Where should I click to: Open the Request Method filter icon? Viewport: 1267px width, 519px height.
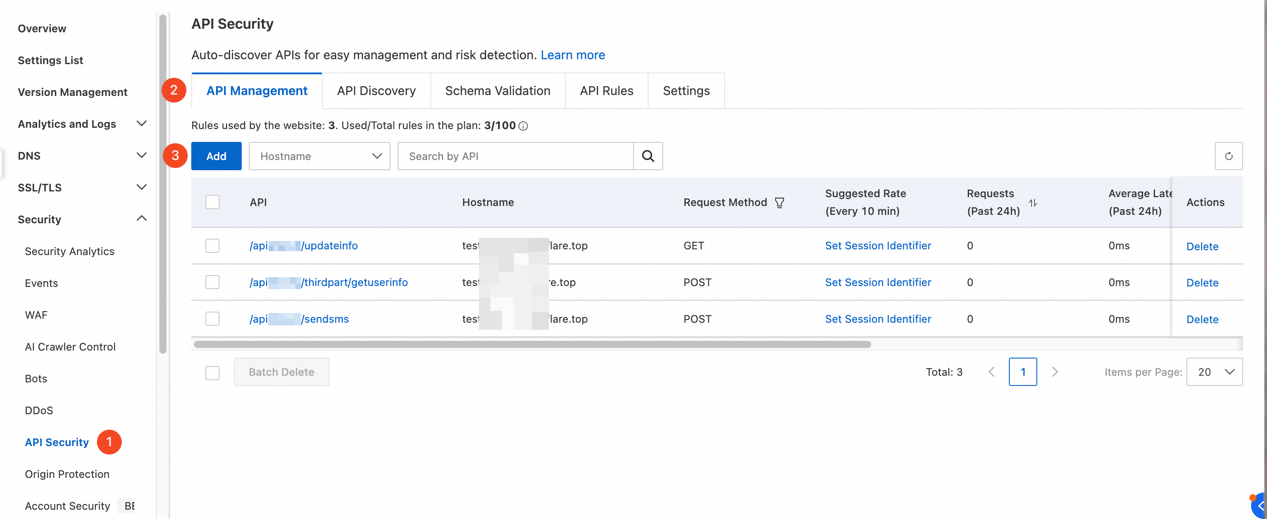780,202
